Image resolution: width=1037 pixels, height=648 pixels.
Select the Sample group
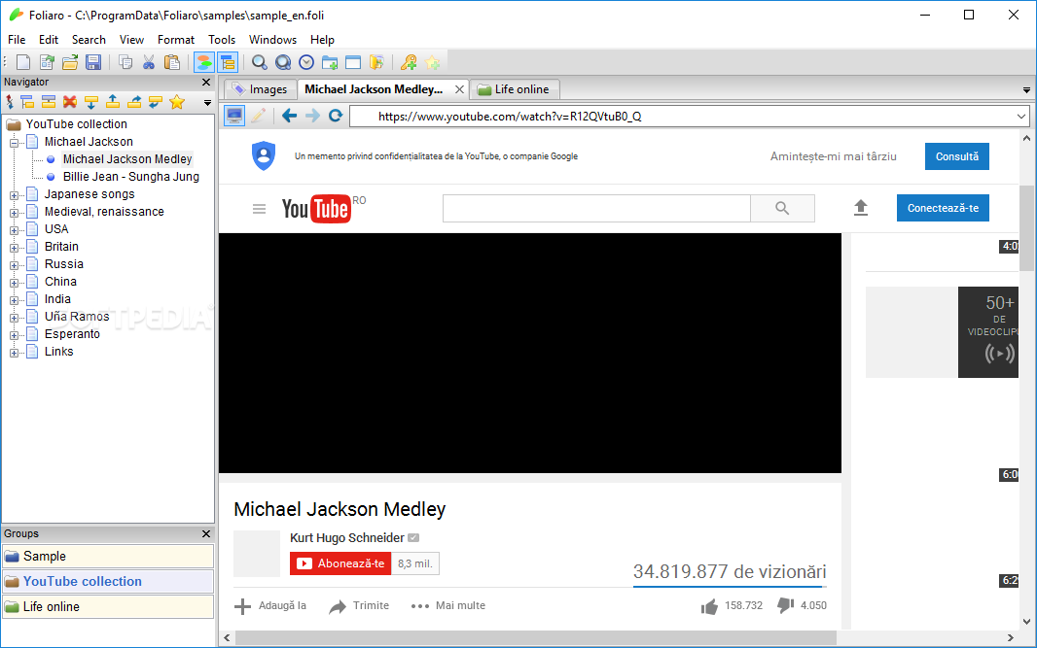pos(108,556)
